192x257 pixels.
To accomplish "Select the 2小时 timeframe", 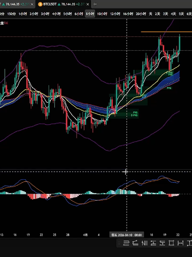I will point(34,14).
